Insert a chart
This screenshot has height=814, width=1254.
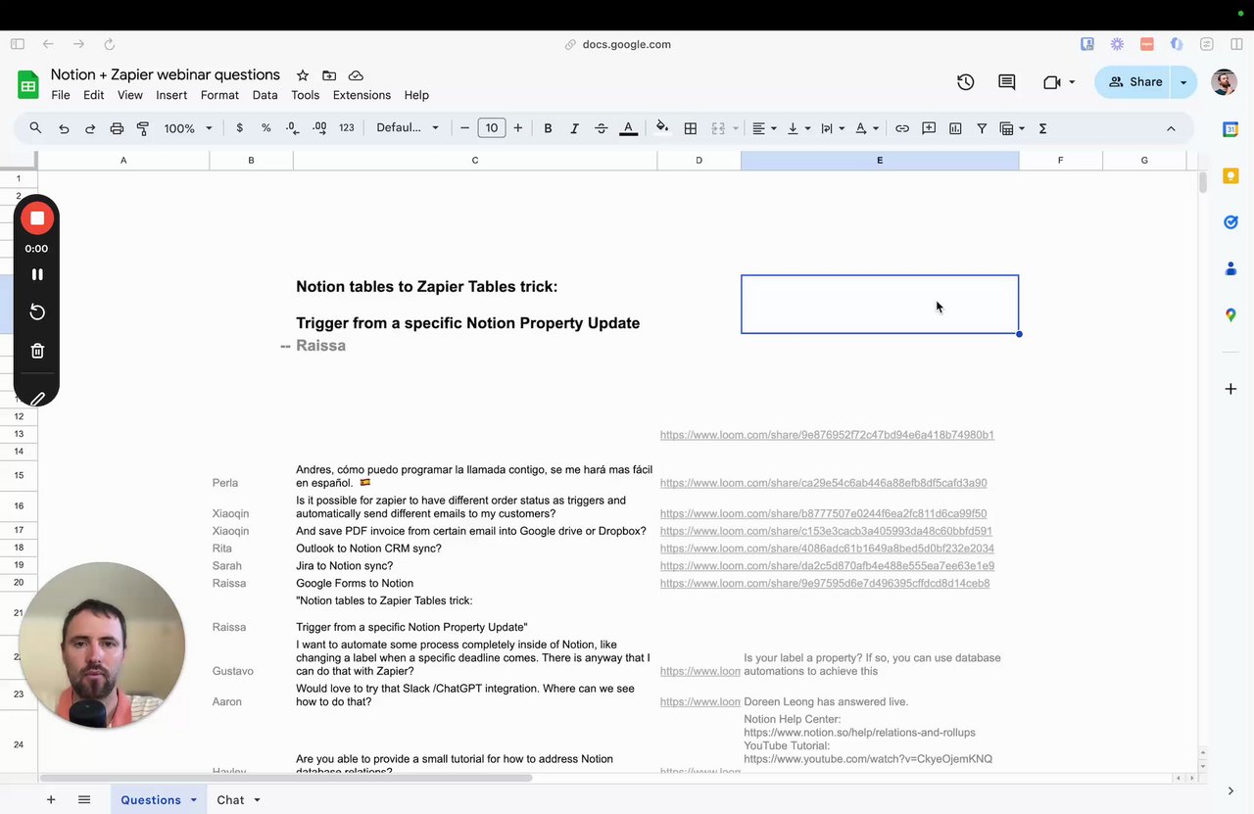pos(955,128)
